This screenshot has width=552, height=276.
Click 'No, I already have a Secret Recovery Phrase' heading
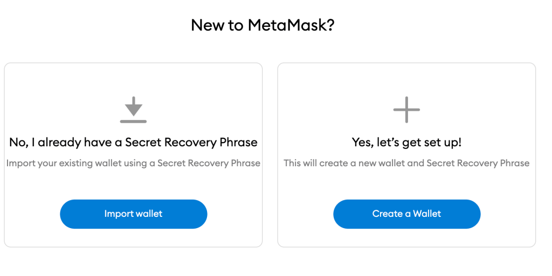(x=133, y=143)
